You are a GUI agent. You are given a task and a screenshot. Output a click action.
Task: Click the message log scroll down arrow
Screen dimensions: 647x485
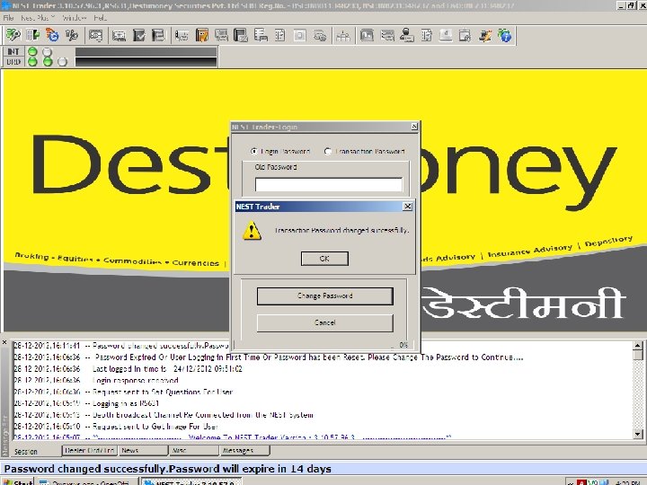click(638, 434)
